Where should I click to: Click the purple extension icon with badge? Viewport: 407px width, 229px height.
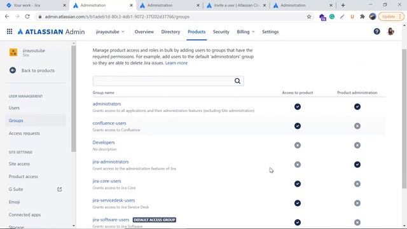coord(322,17)
